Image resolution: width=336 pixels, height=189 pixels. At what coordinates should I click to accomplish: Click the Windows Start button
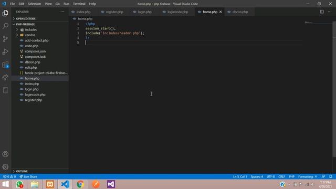click(6, 184)
